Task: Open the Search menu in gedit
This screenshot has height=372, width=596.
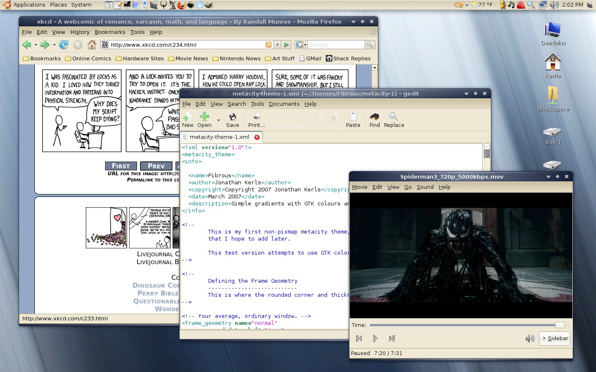Action: [237, 104]
